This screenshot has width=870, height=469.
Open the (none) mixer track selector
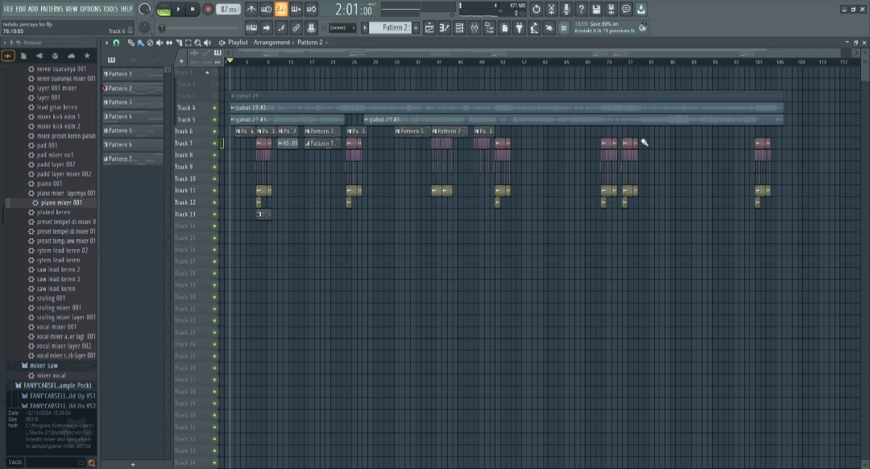[342, 27]
